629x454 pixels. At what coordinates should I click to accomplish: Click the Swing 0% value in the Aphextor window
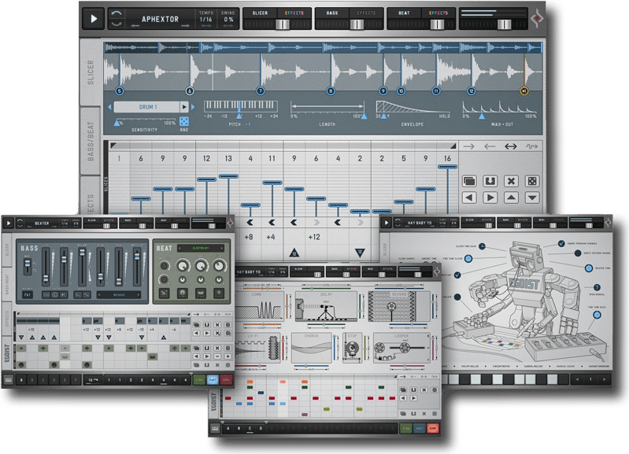click(x=228, y=19)
